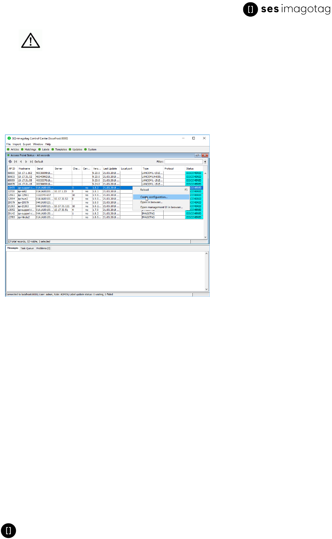Click the record count status text
This screenshot has width=332, height=539.
tap(29, 242)
